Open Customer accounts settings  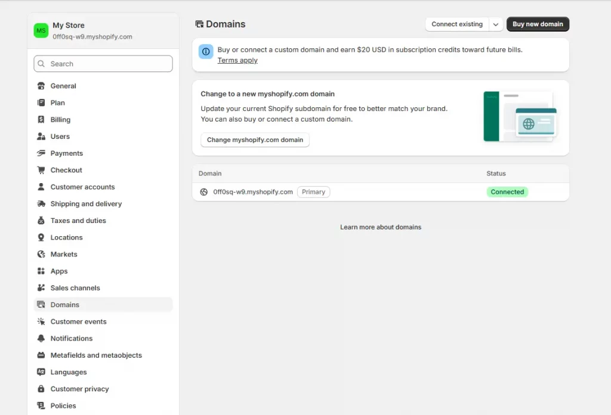(103, 187)
